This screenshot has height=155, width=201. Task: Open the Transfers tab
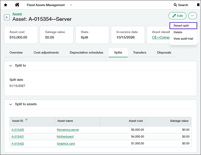click(140, 53)
